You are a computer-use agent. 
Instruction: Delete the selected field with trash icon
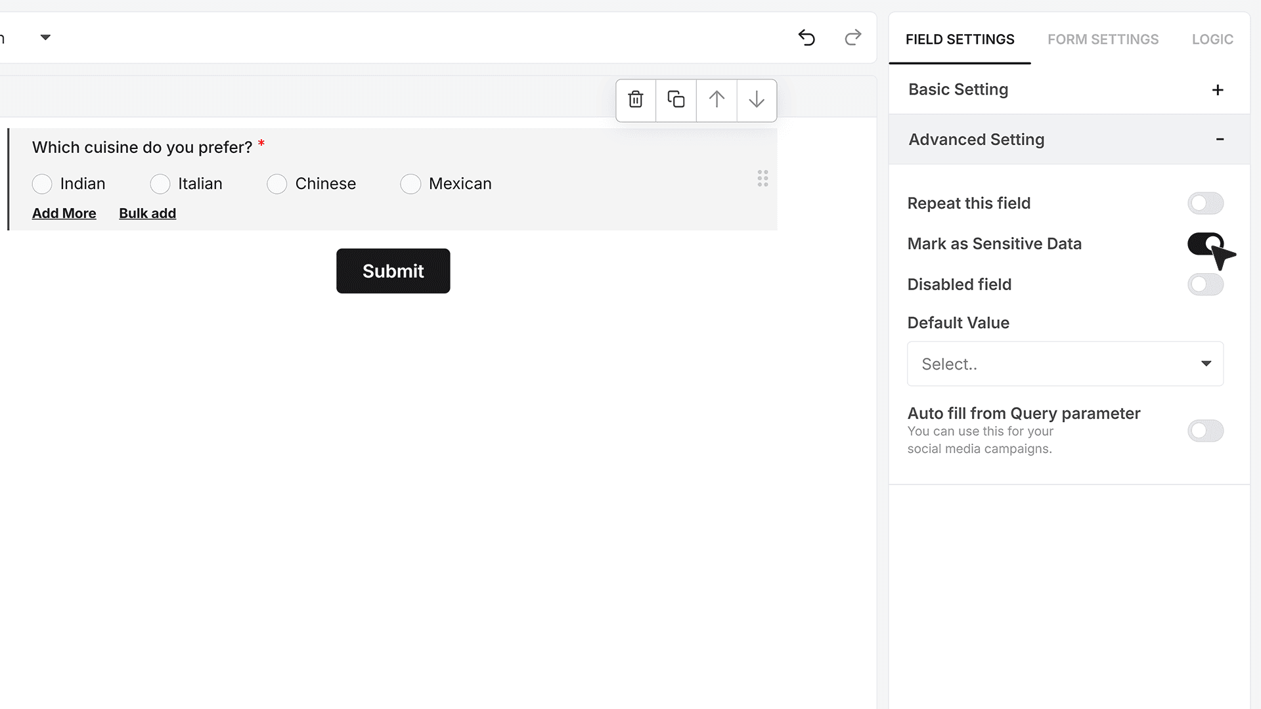(636, 100)
